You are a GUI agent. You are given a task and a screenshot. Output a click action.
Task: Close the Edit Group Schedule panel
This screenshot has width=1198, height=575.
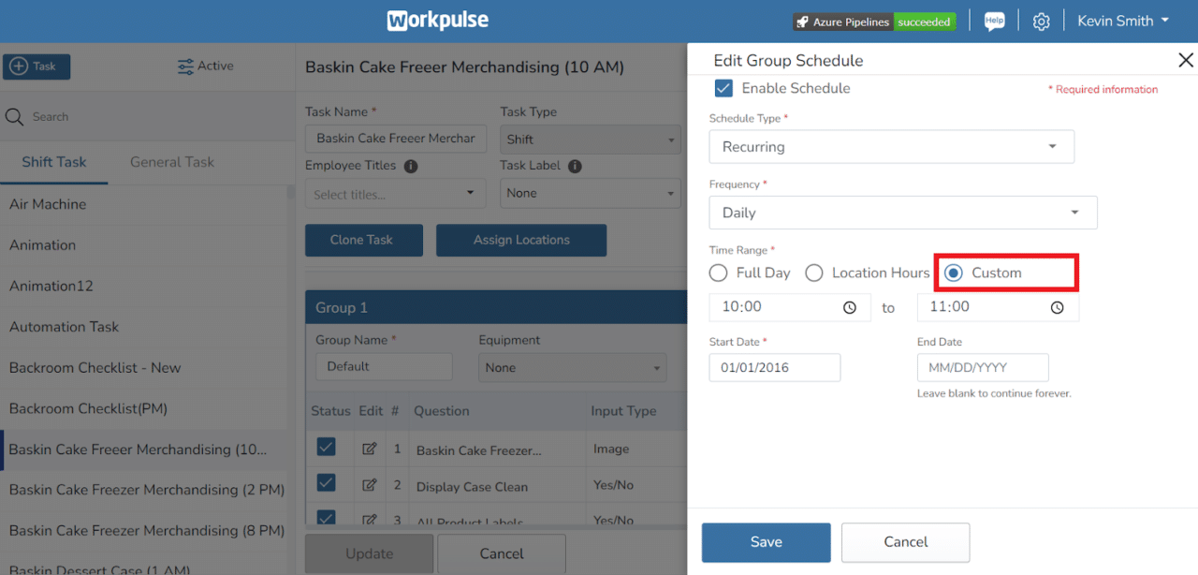tap(1185, 61)
